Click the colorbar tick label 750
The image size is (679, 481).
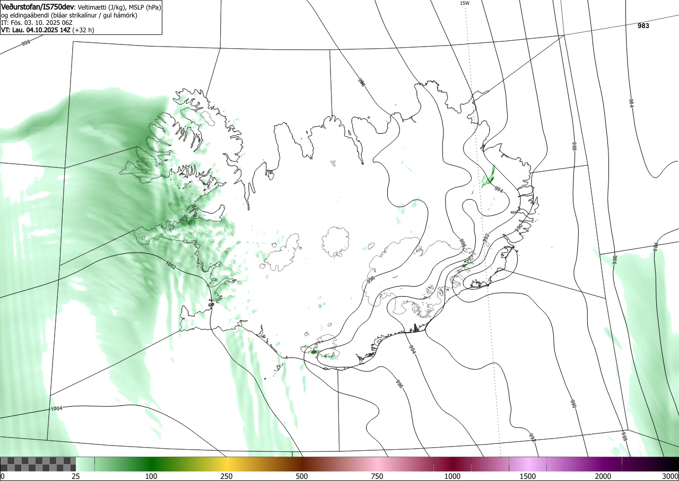pos(377,476)
